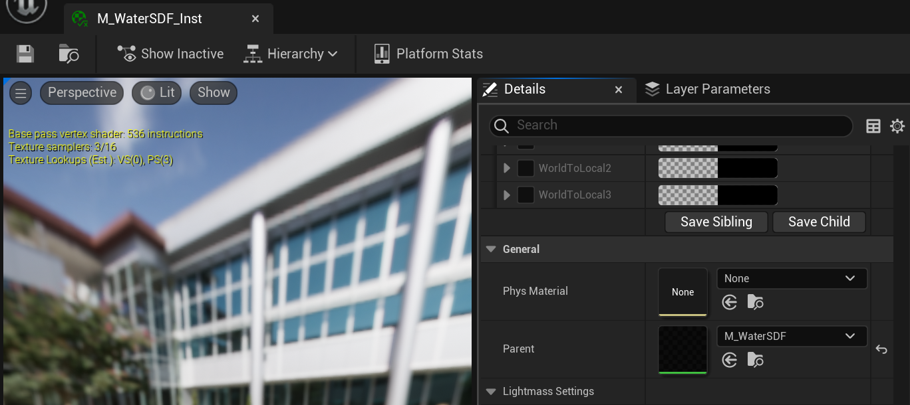Screen dimensions: 910x405
Task: Enable the WorldToLocal2 override checkbox
Action: pos(526,169)
